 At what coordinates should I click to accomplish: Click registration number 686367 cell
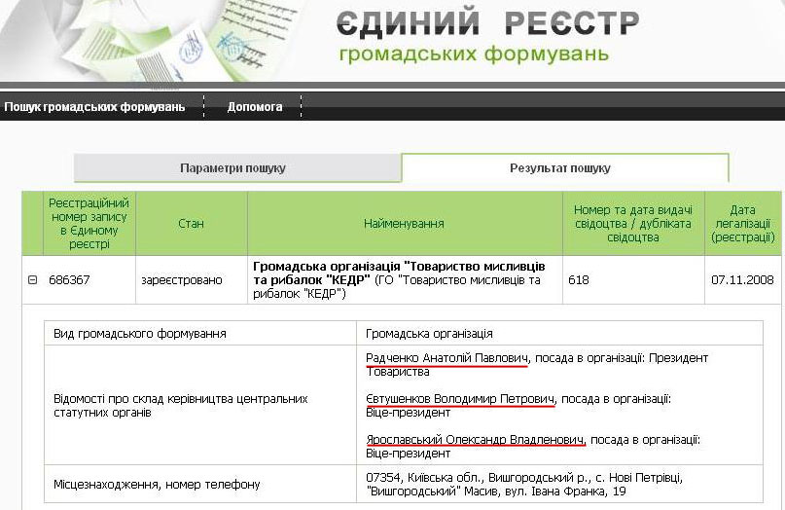click(69, 280)
